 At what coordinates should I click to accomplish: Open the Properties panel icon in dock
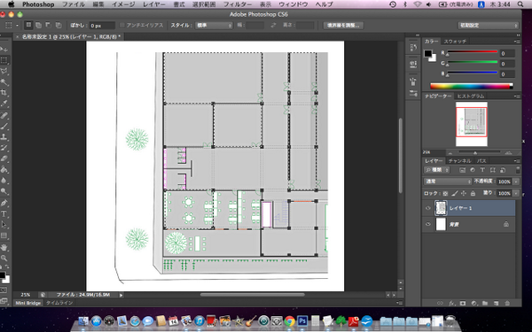[413, 64]
